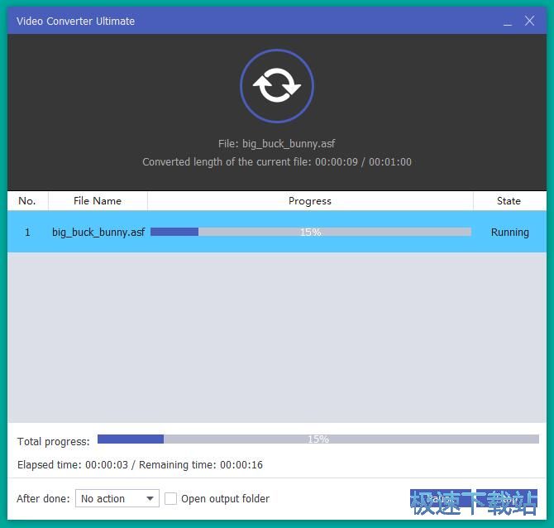Click the Converted length of current file text
This screenshot has width=554, height=528.
click(x=277, y=162)
